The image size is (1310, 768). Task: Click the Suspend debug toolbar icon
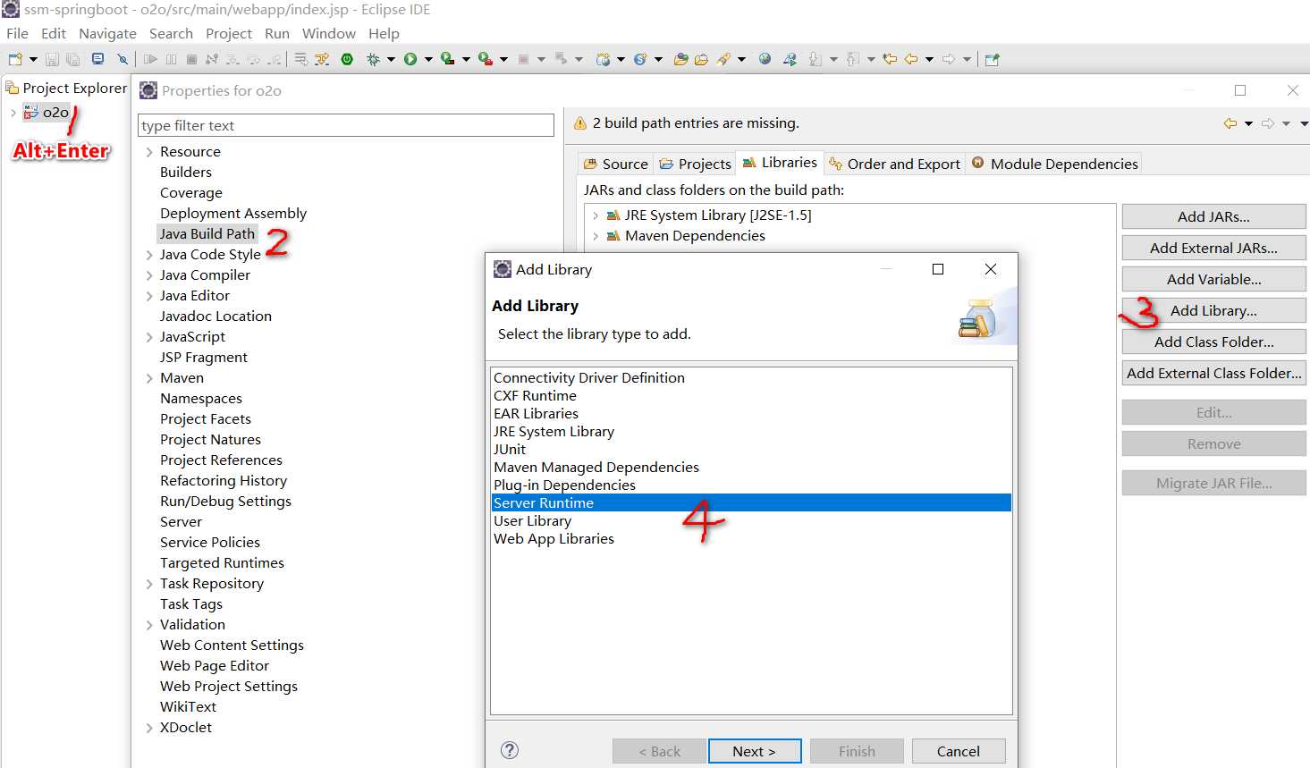click(x=171, y=59)
